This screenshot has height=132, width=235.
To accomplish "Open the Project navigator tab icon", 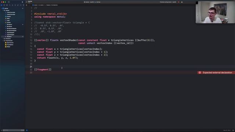I will 1,5.
